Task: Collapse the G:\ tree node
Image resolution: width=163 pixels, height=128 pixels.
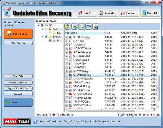Action: click(x=39, y=25)
